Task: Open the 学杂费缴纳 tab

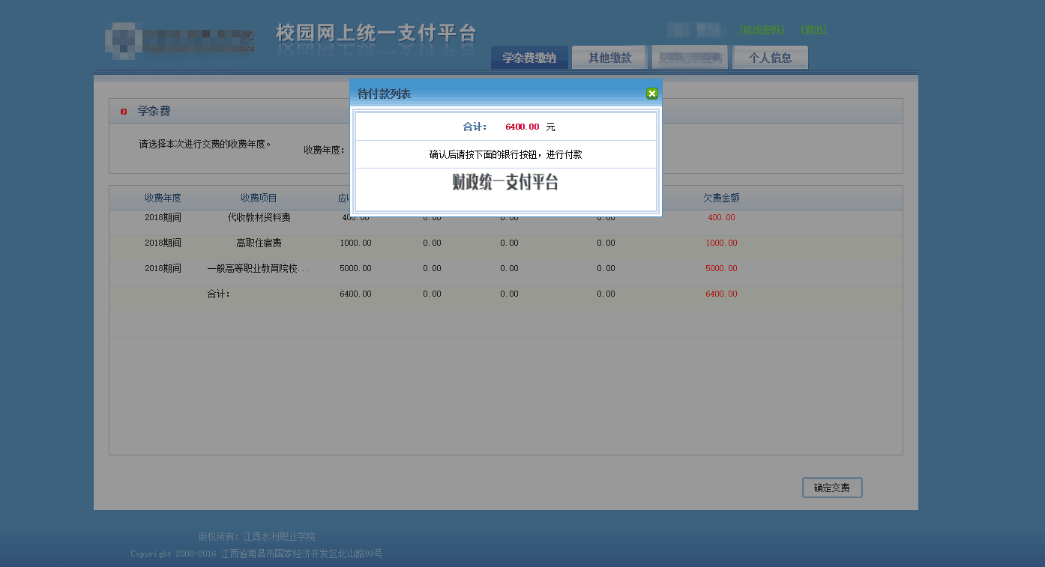Action: (x=529, y=58)
